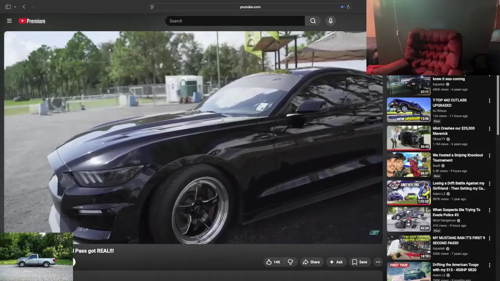Open the YouTube hamburger guide menu
500x281 pixels.
coord(9,21)
